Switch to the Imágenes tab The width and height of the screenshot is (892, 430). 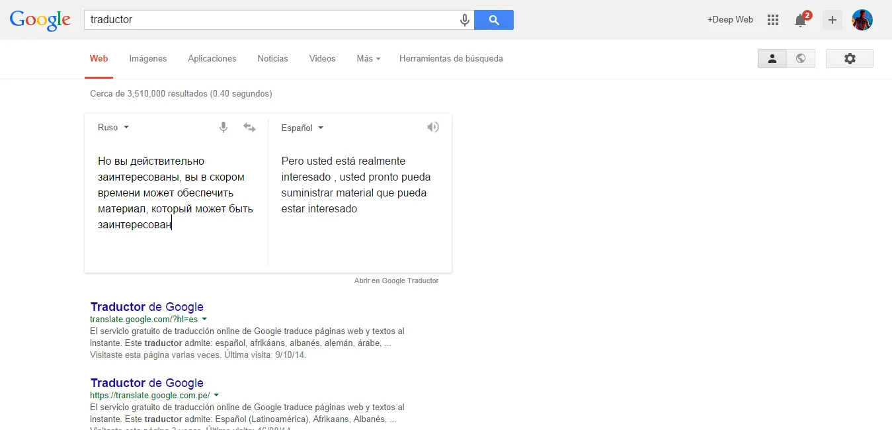[x=148, y=58]
